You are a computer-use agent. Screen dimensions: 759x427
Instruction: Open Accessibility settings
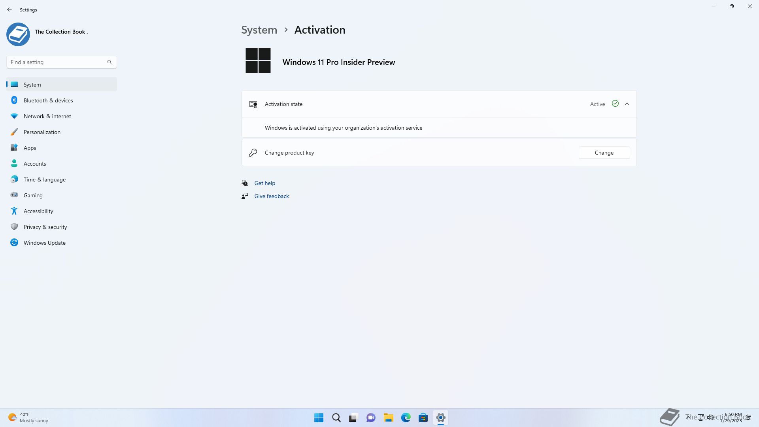point(38,211)
